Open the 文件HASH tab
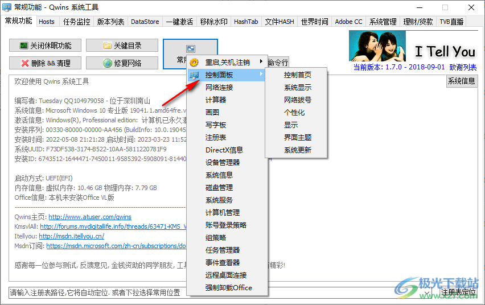The image size is (485, 305). point(280,22)
